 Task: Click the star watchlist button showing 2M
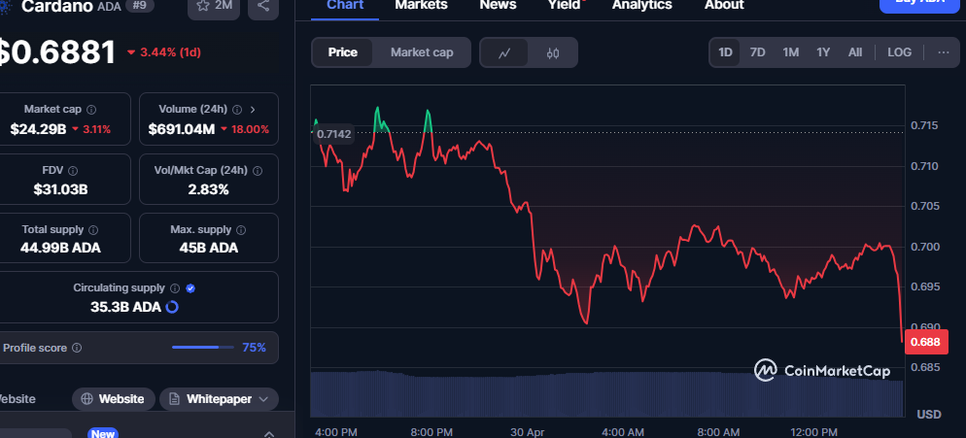(x=213, y=6)
